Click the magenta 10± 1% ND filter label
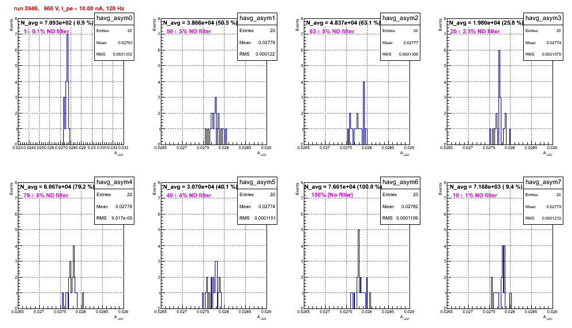Image resolution: width=572 pixels, height=328 pixels. pos(475,196)
